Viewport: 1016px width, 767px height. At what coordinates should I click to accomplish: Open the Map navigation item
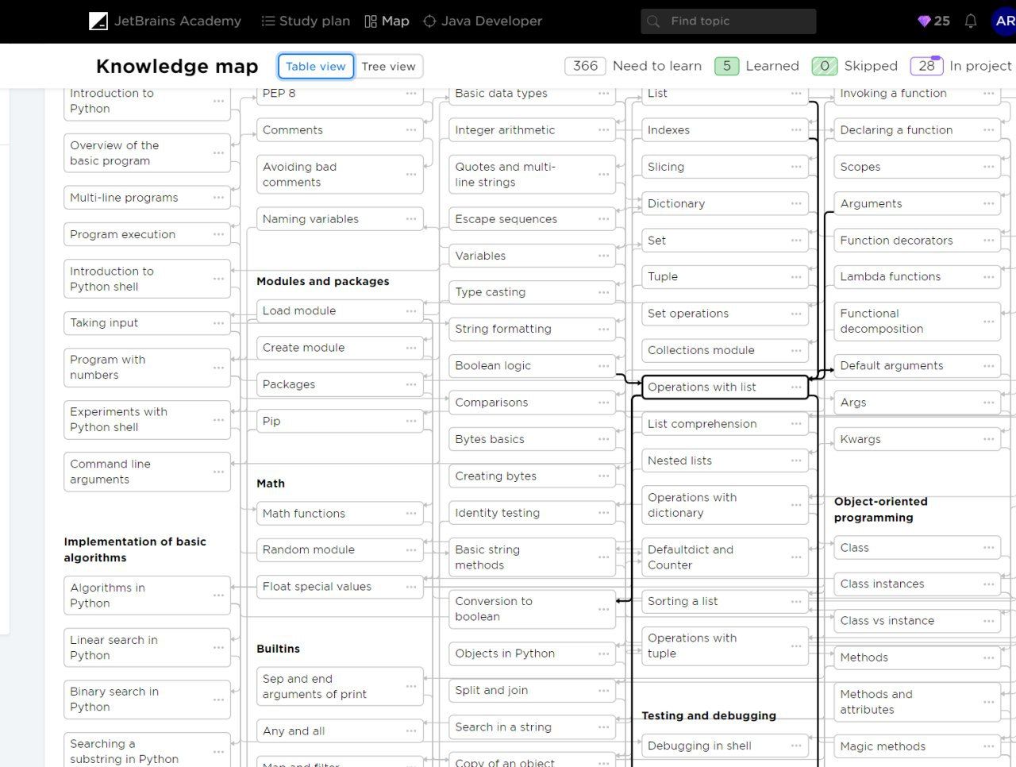387,21
